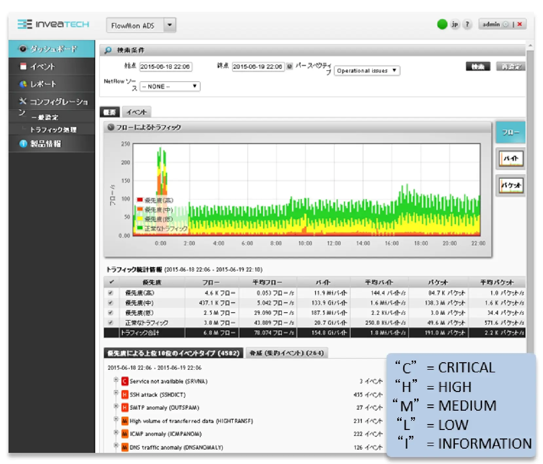
Task: Open the dashboard sidebar item
Action: 52,49
